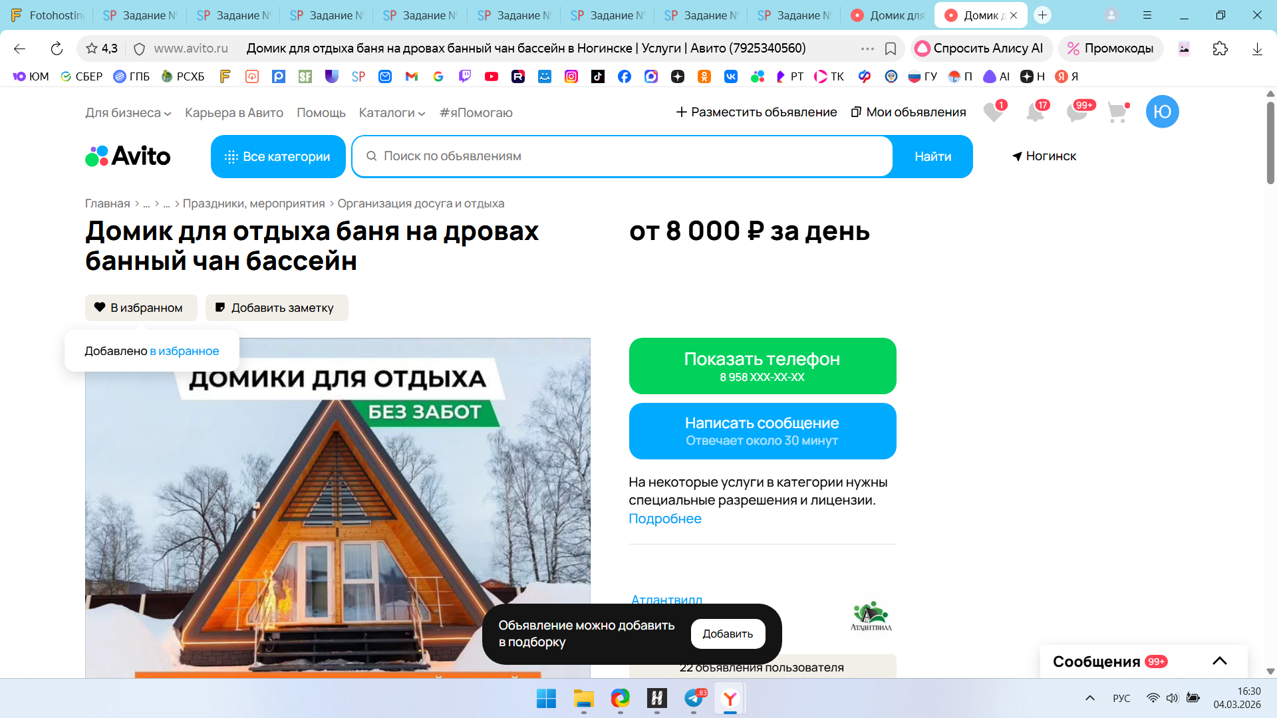Image resolution: width=1277 pixels, height=718 pixels.
Task: Expand the 'Сообщения' chat panel chevron
Action: pyautogui.click(x=1219, y=661)
